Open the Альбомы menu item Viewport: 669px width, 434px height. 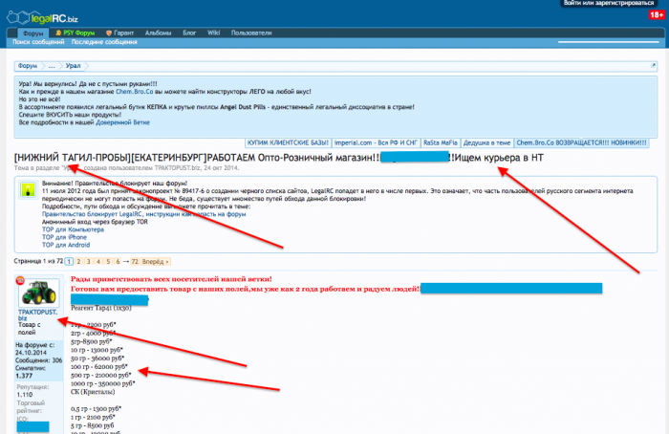tap(157, 33)
